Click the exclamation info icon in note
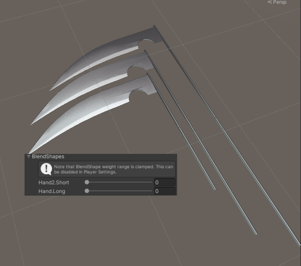The height and width of the screenshot is (266, 301). pyautogui.click(x=46, y=169)
